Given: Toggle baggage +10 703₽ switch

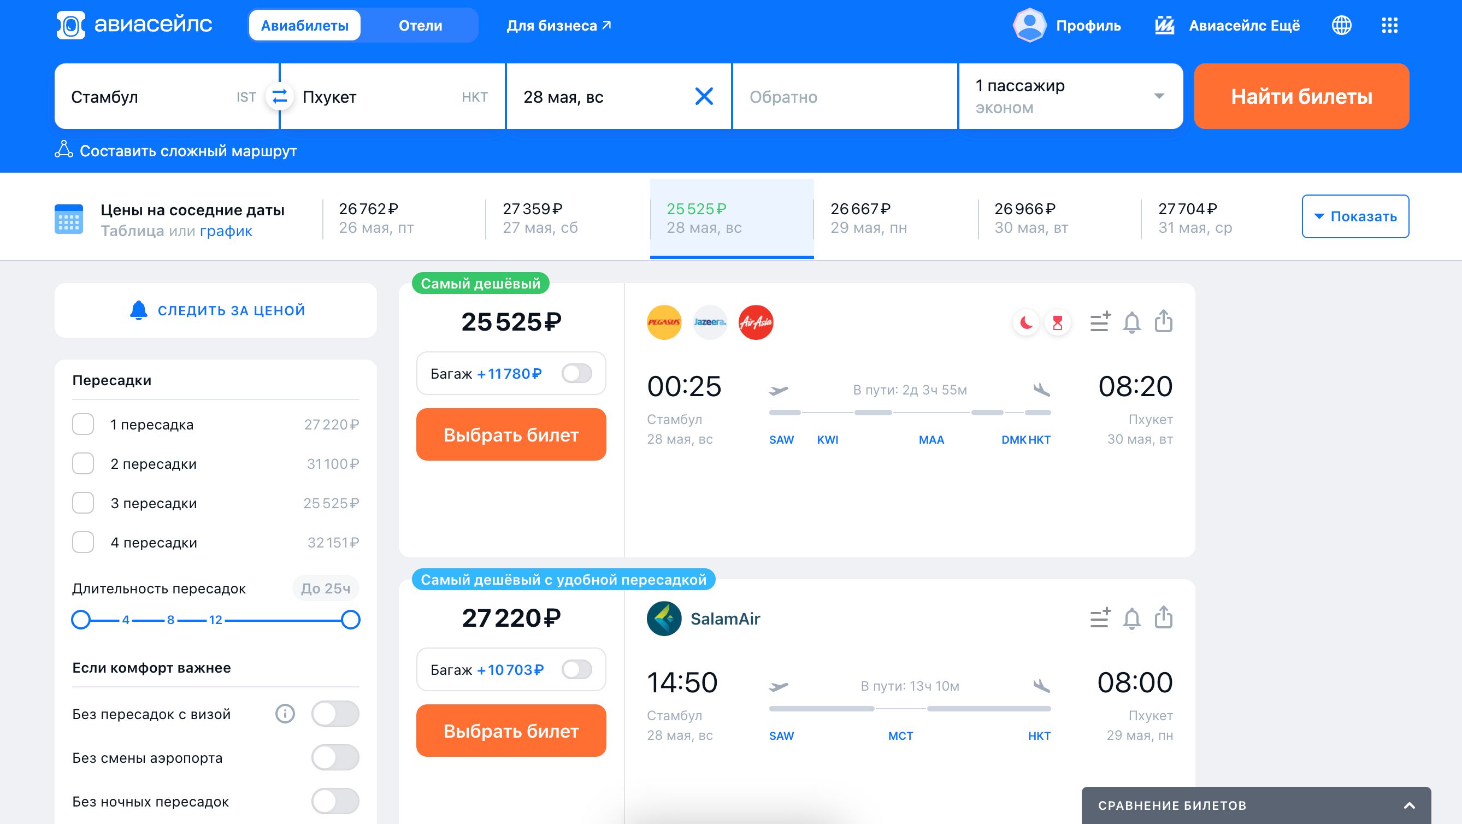Looking at the screenshot, I should click(x=576, y=670).
